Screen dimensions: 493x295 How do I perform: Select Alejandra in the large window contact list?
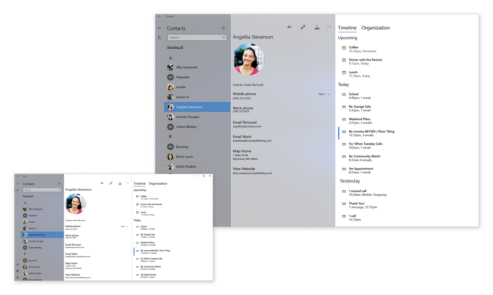[x=197, y=77]
